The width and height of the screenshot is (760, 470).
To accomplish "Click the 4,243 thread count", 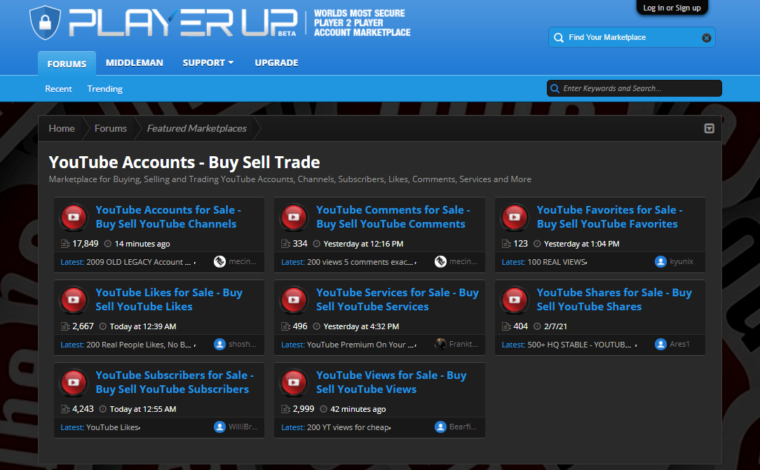I will 83,408.
